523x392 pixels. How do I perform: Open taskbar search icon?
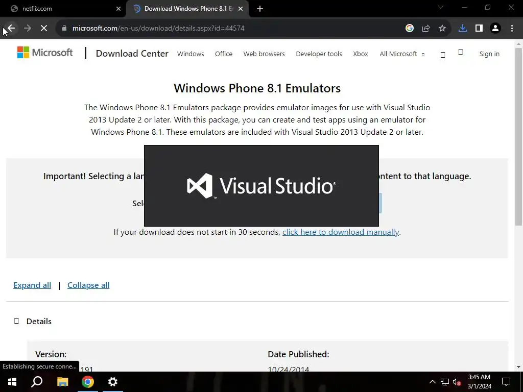click(37, 382)
